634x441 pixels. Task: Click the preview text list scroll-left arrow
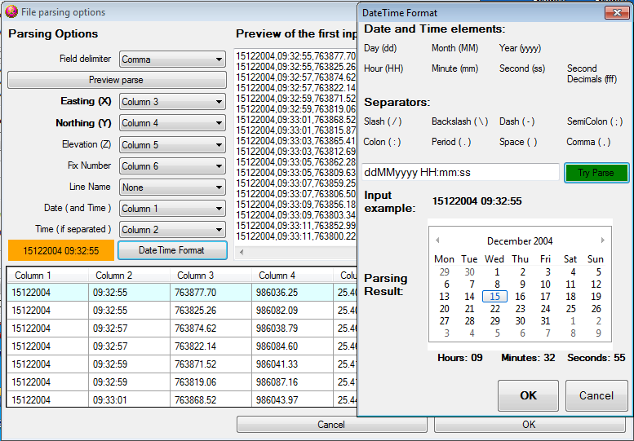pos(242,252)
